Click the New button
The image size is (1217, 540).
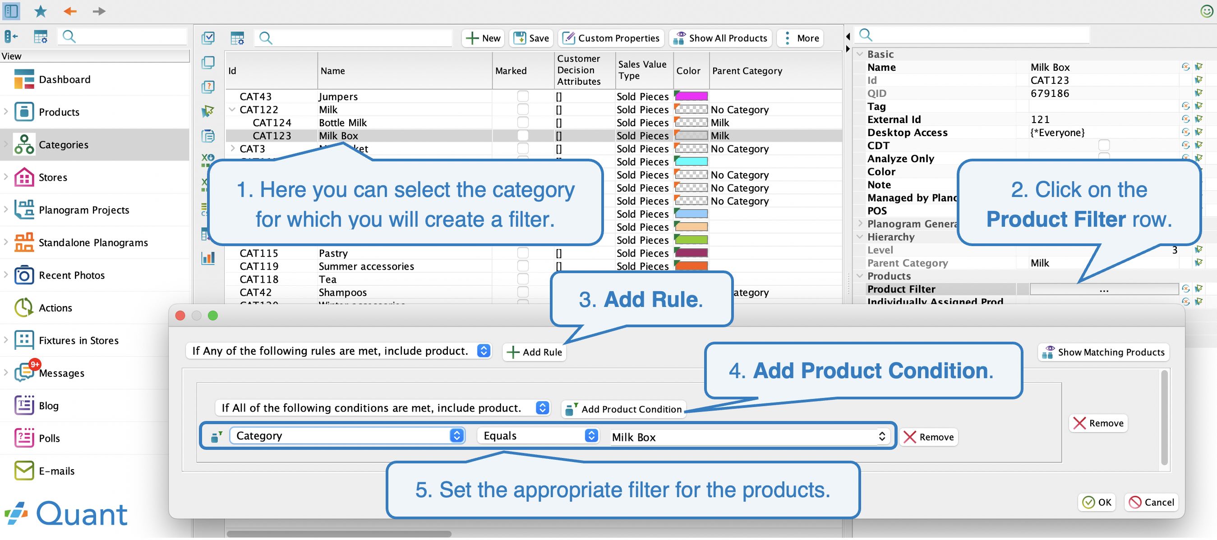click(x=483, y=38)
